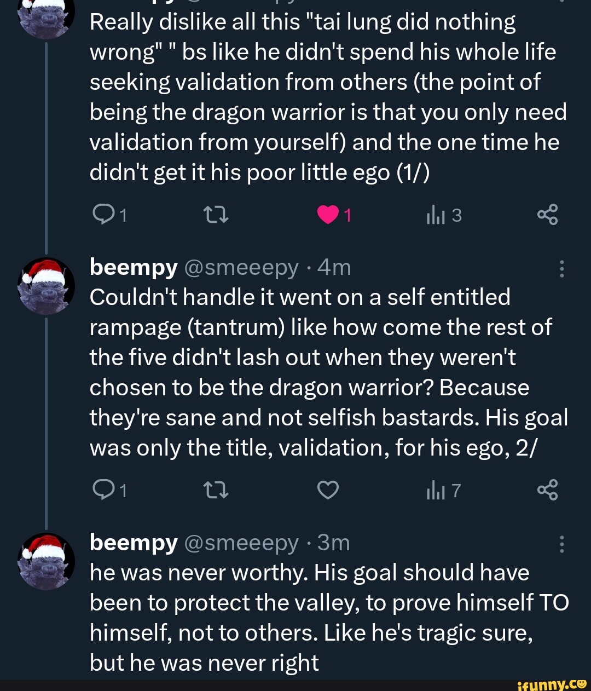
Task: Open the Santa-hat avatar beside the 4m tweet
Action: pyautogui.click(x=47, y=286)
